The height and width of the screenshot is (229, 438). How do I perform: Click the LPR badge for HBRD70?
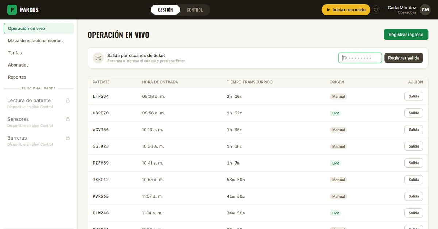pyautogui.click(x=335, y=113)
